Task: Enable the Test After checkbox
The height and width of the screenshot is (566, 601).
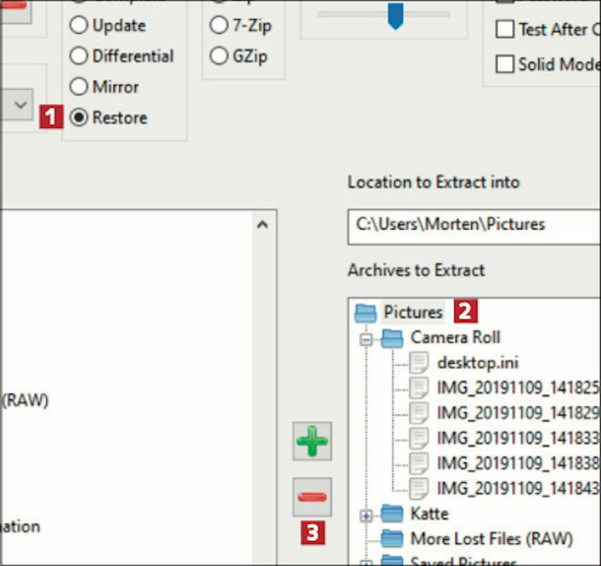Action: click(505, 30)
